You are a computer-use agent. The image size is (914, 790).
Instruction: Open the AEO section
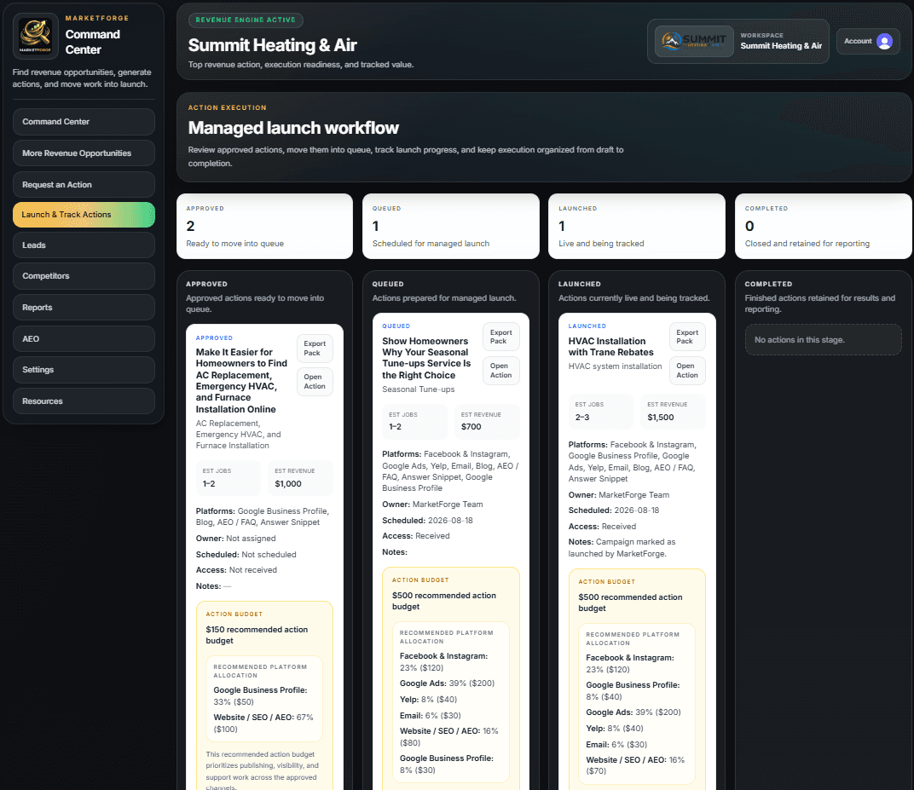coord(84,339)
